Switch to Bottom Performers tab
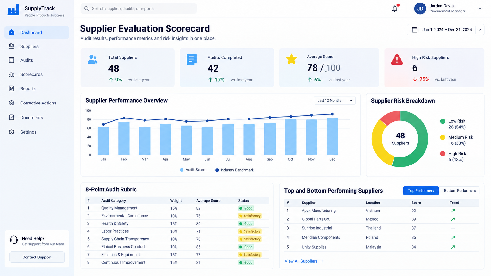 pyautogui.click(x=459, y=191)
